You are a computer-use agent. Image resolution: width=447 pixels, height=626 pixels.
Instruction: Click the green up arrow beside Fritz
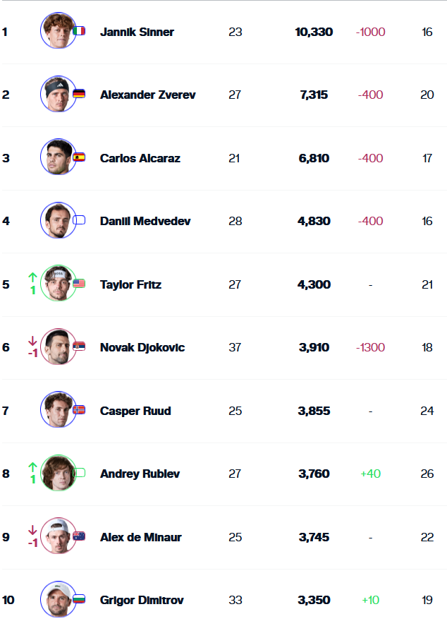point(32,277)
